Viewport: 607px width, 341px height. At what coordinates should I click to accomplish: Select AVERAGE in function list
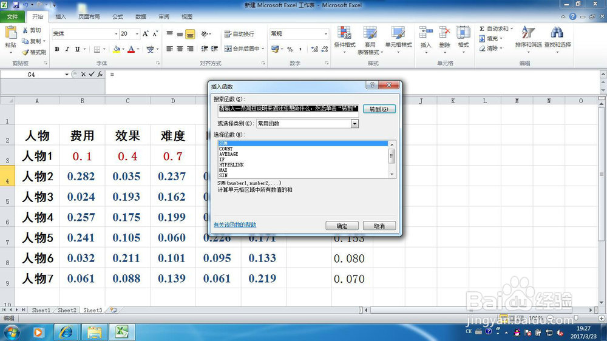pos(228,154)
